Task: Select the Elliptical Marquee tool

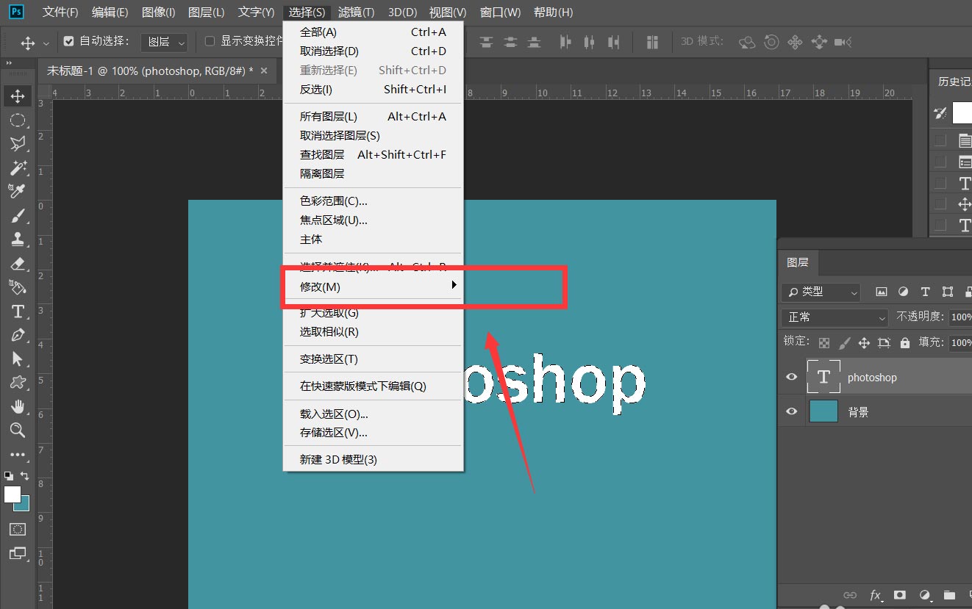Action: tap(18, 120)
